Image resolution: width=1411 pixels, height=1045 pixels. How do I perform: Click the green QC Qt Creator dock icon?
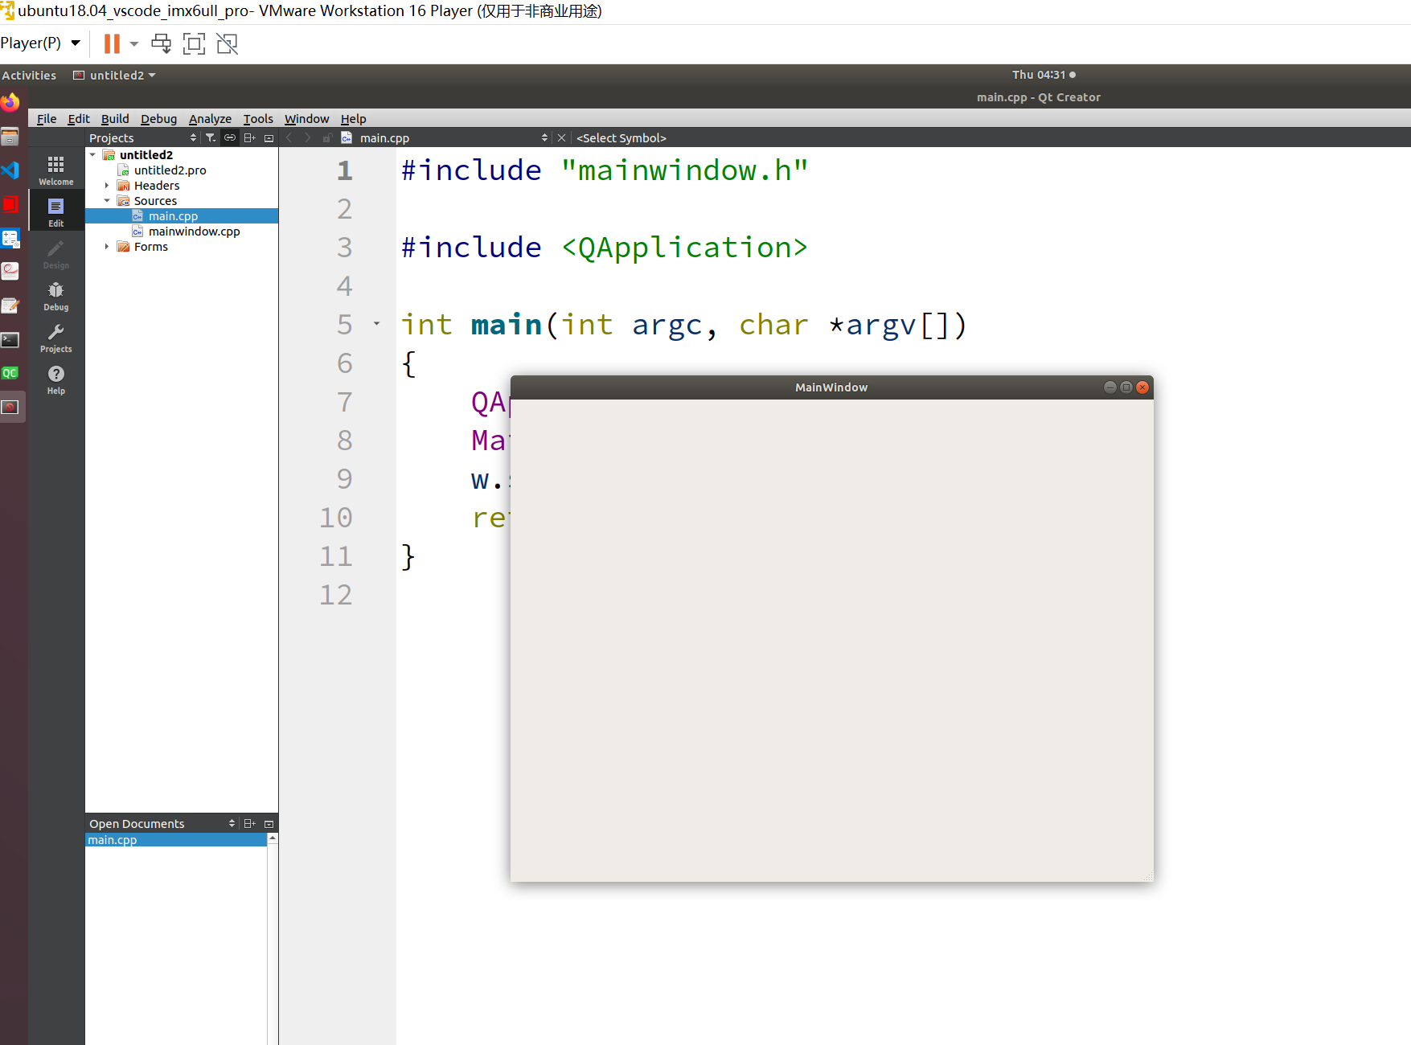click(10, 373)
